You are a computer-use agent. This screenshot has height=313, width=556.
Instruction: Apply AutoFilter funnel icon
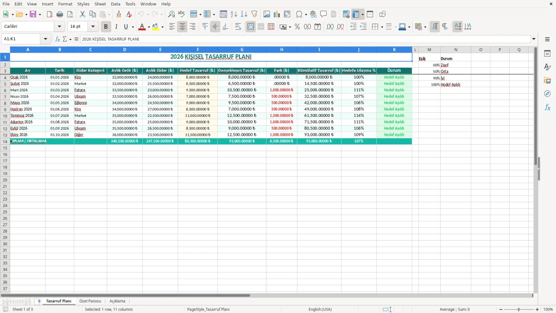[x=254, y=14]
